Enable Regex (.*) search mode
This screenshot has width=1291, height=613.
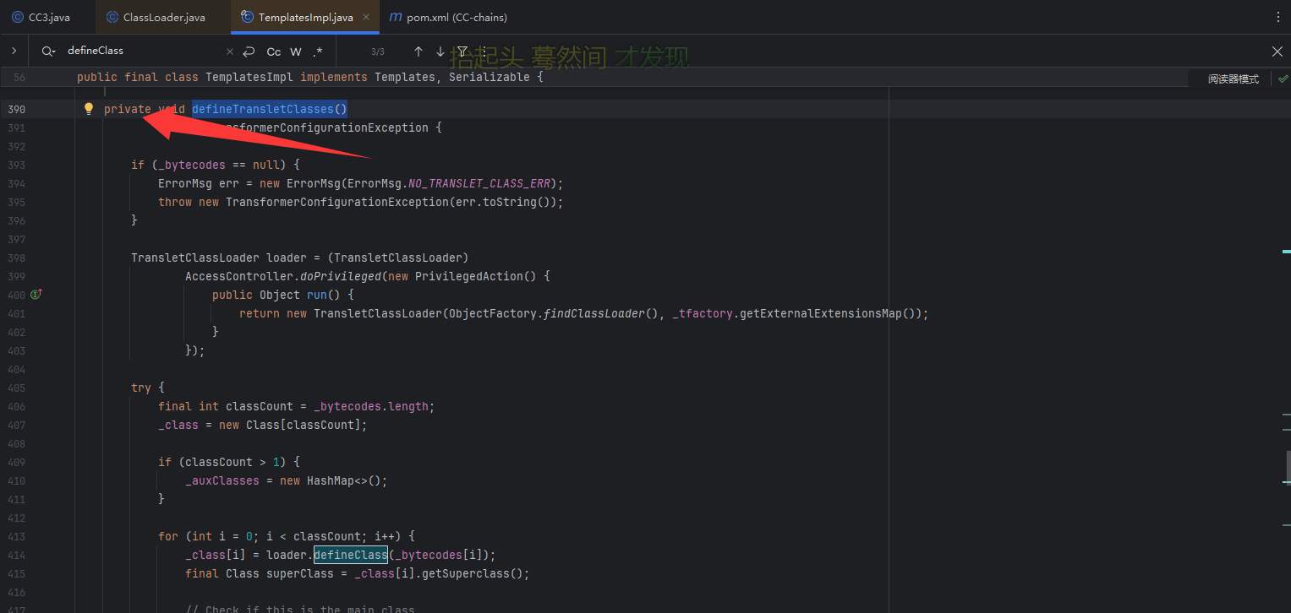[x=318, y=52]
